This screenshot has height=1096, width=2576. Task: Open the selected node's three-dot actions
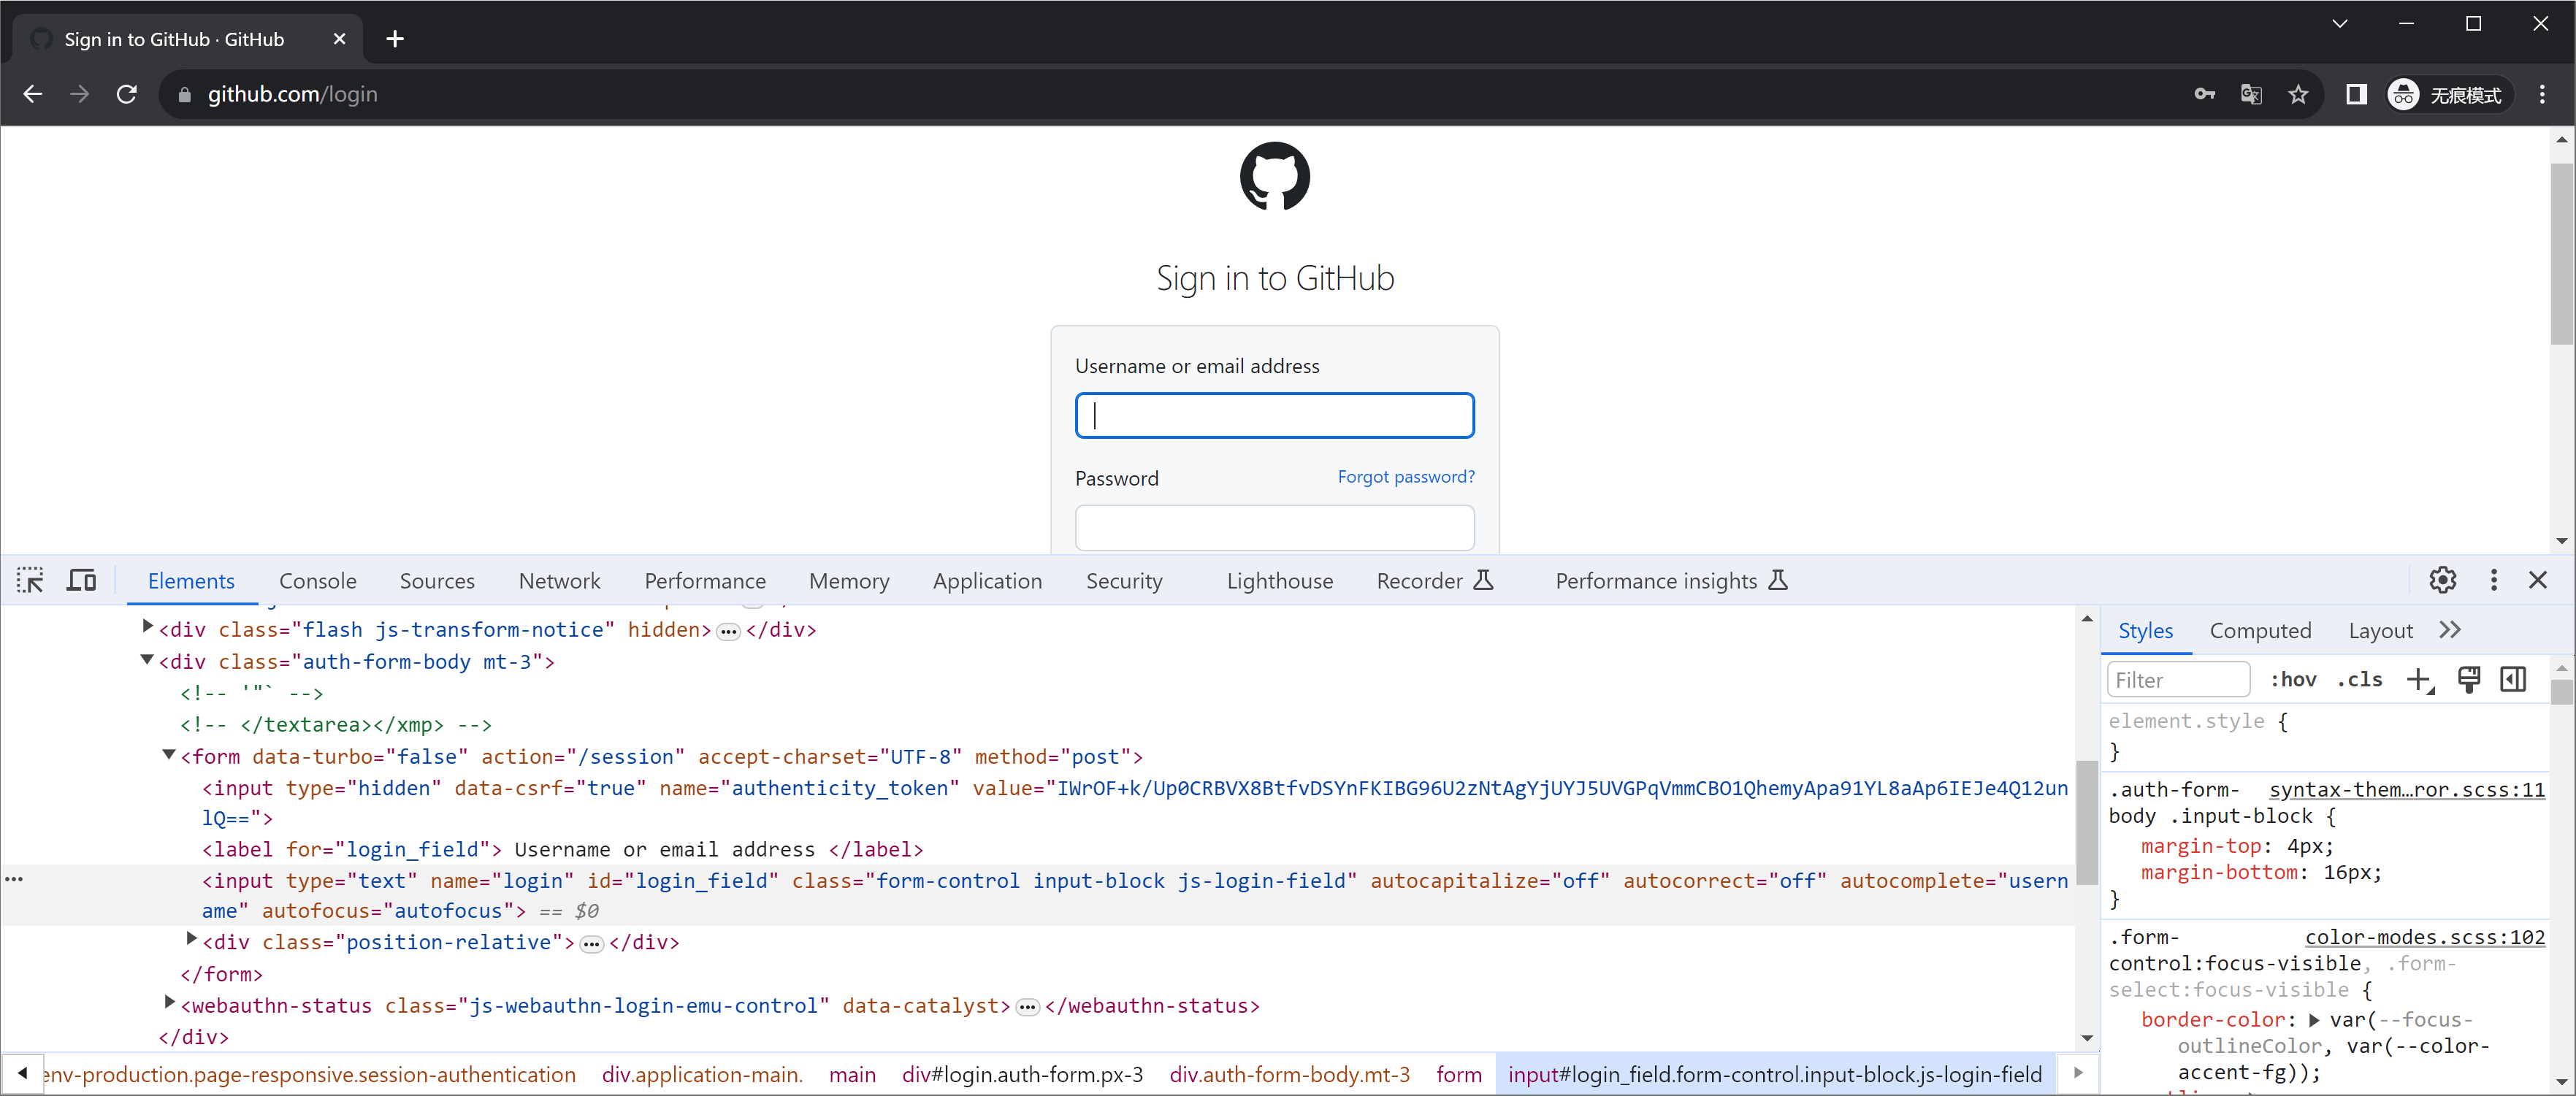coord(14,879)
